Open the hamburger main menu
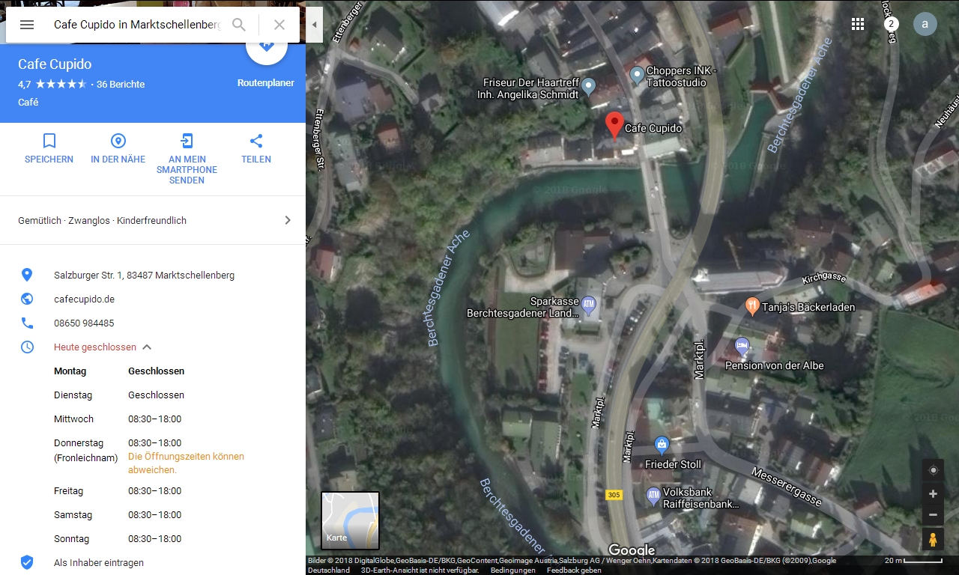The height and width of the screenshot is (575, 959). tap(27, 25)
